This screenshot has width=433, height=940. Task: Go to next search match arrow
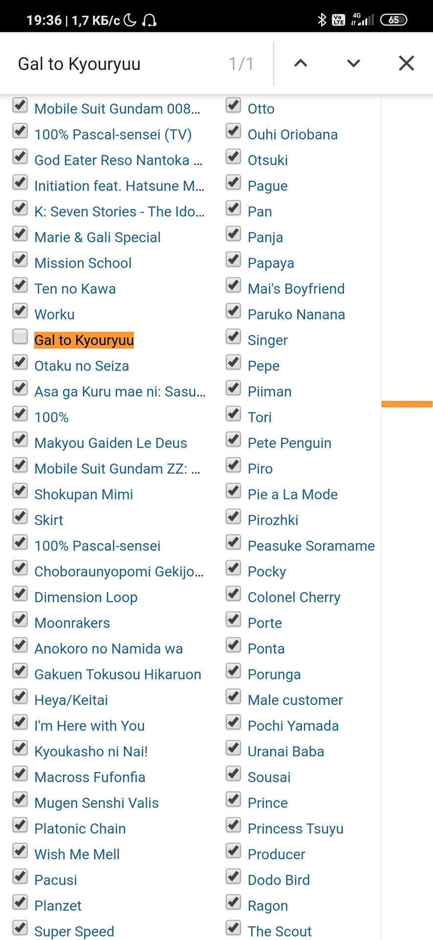click(x=353, y=63)
